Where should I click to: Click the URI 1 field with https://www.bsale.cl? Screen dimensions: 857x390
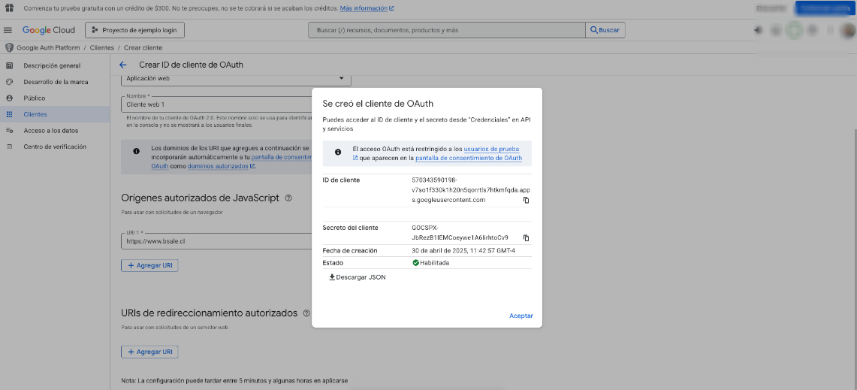(216, 240)
